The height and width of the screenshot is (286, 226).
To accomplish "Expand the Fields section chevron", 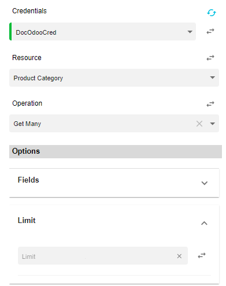I will point(204,183).
